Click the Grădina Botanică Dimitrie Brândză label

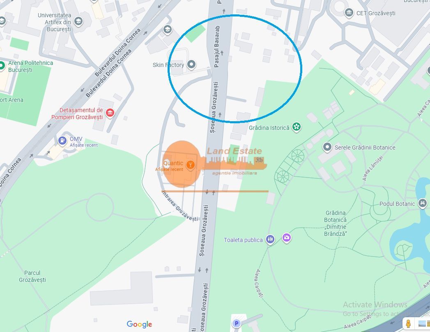click(x=336, y=223)
